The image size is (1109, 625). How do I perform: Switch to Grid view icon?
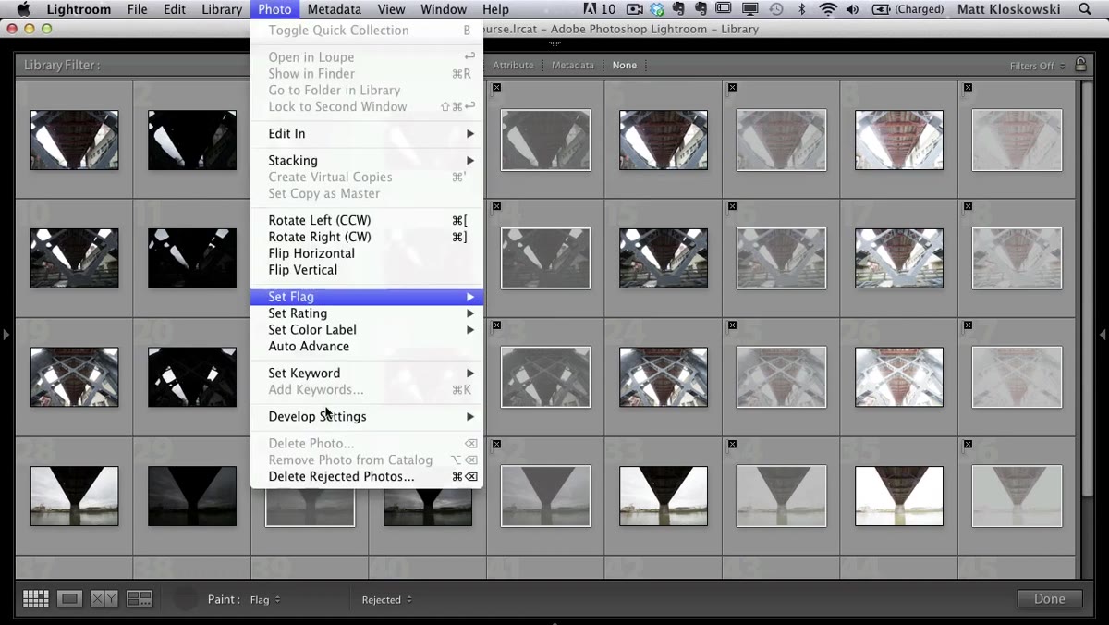click(x=35, y=599)
